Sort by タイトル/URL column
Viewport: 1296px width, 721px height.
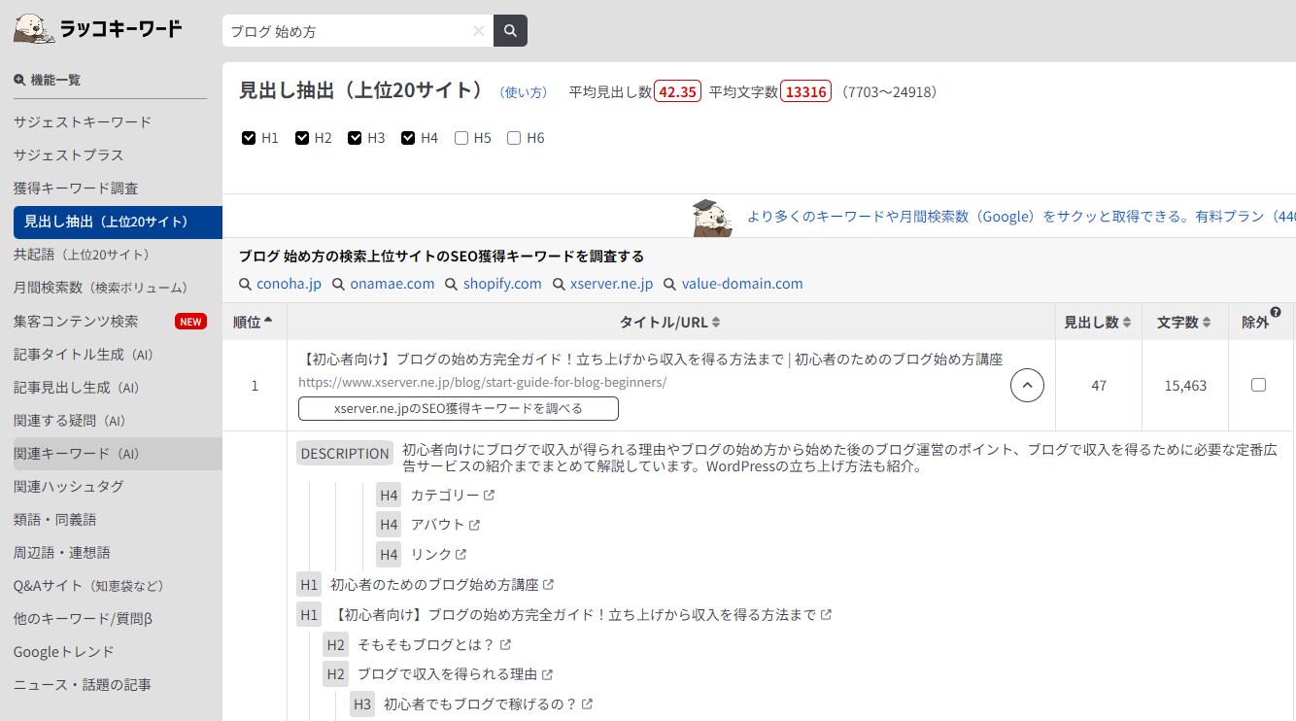pyautogui.click(x=670, y=322)
